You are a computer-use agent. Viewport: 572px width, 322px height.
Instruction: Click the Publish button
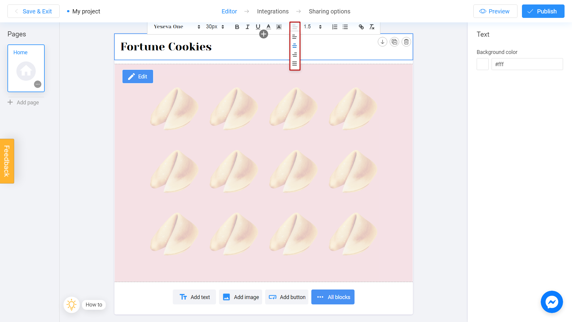tap(544, 11)
